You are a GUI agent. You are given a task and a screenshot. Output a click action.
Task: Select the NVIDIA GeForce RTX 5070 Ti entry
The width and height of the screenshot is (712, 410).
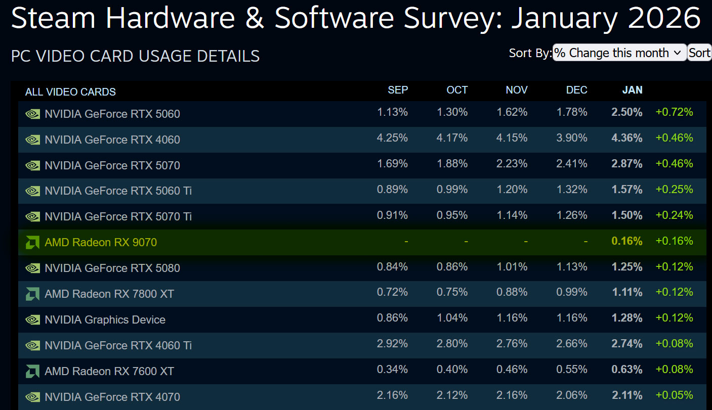[x=118, y=216]
